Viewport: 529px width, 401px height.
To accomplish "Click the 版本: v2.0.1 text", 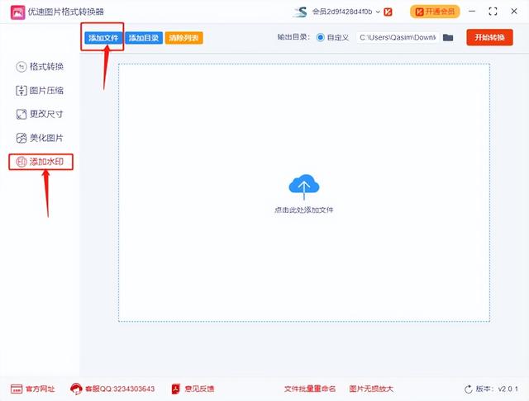I will tap(497, 389).
